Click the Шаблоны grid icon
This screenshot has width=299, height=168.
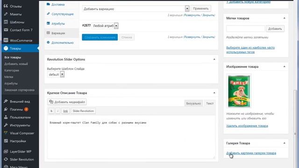pyautogui.click(x=6, y=22)
